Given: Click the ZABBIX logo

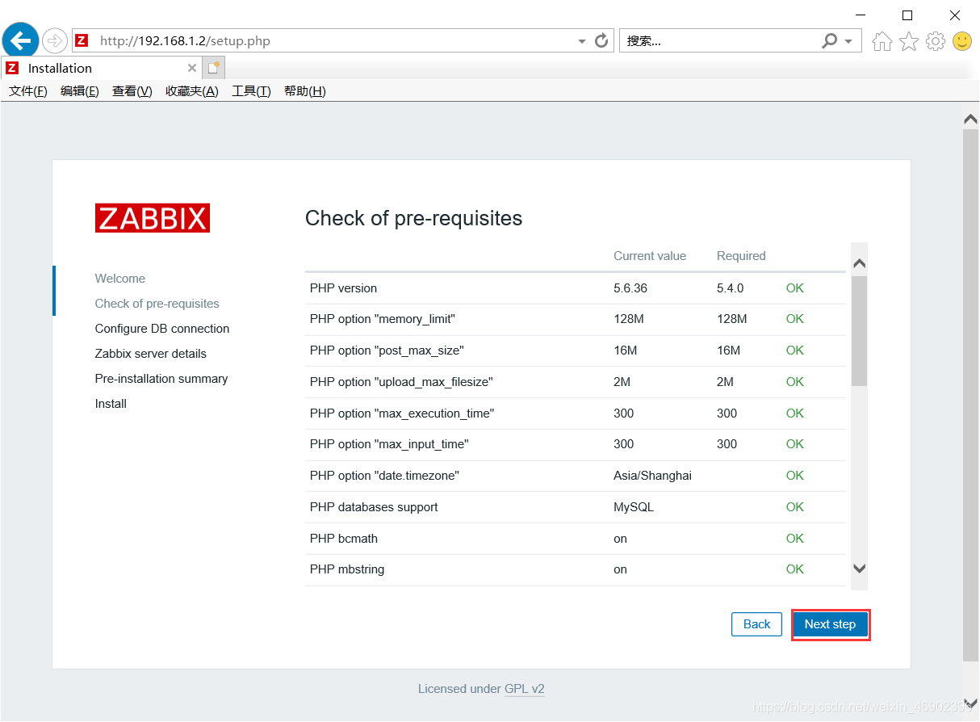Looking at the screenshot, I should [153, 218].
